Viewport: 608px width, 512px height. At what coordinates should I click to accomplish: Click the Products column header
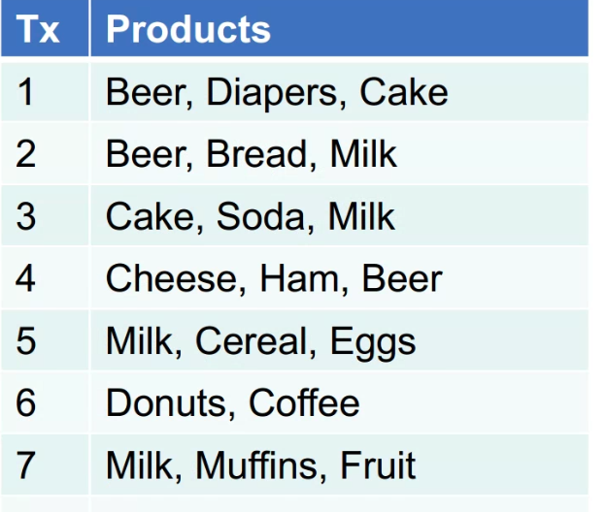187,29
